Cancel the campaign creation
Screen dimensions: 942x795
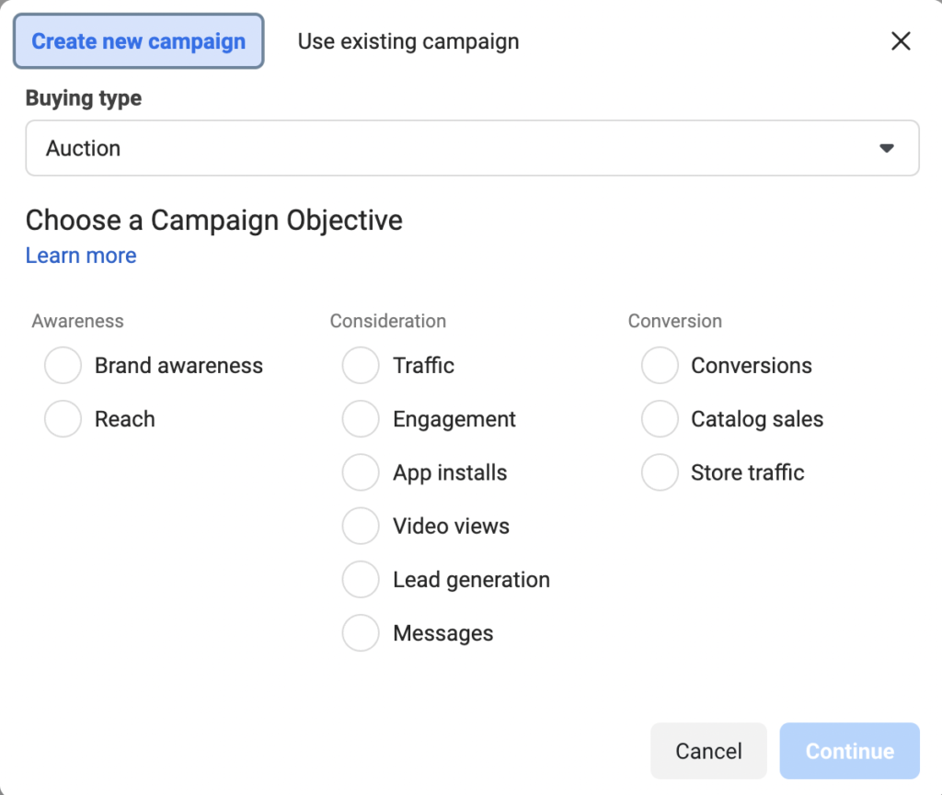click(x=708, y=750)
